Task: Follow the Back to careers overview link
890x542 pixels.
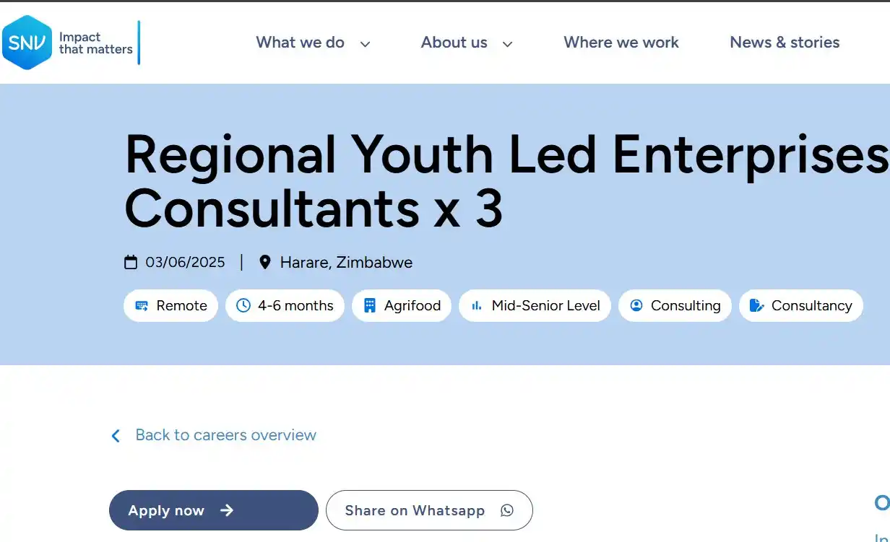Action: point(225,435)
